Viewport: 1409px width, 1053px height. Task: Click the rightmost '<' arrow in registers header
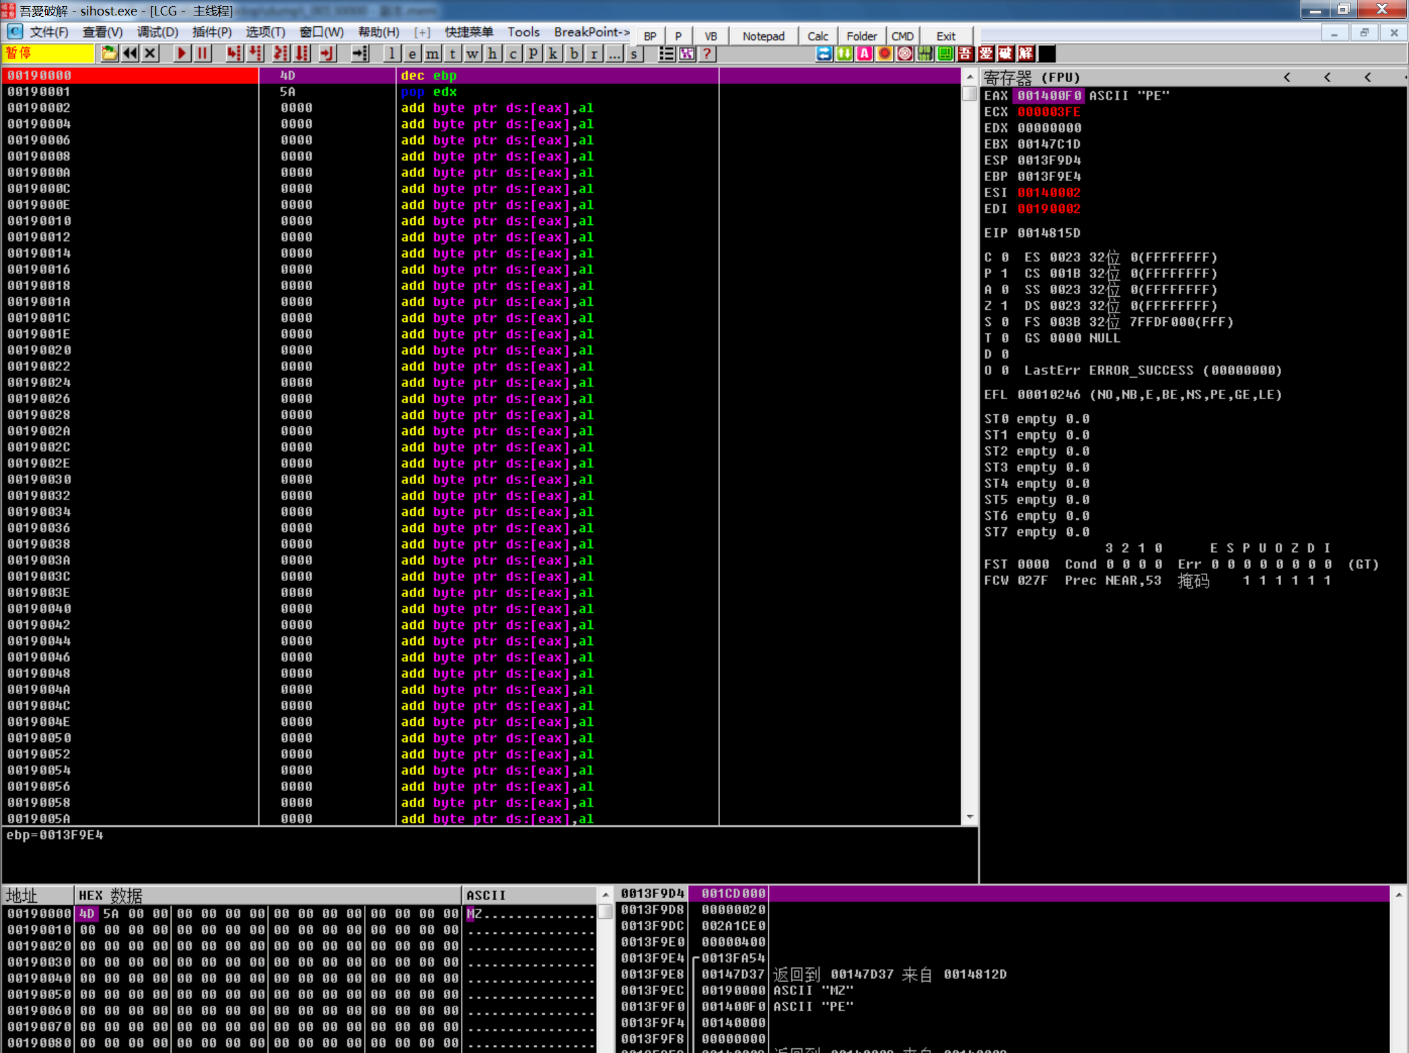1368,77
